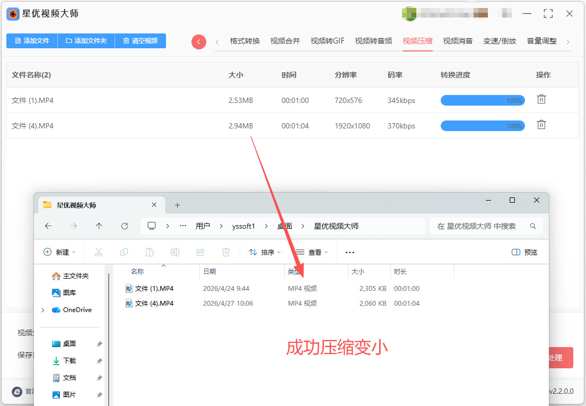This screenshot has width=586, height=406.
Task: Click the 添加文件夹 button
Action: tap(86, 41)
